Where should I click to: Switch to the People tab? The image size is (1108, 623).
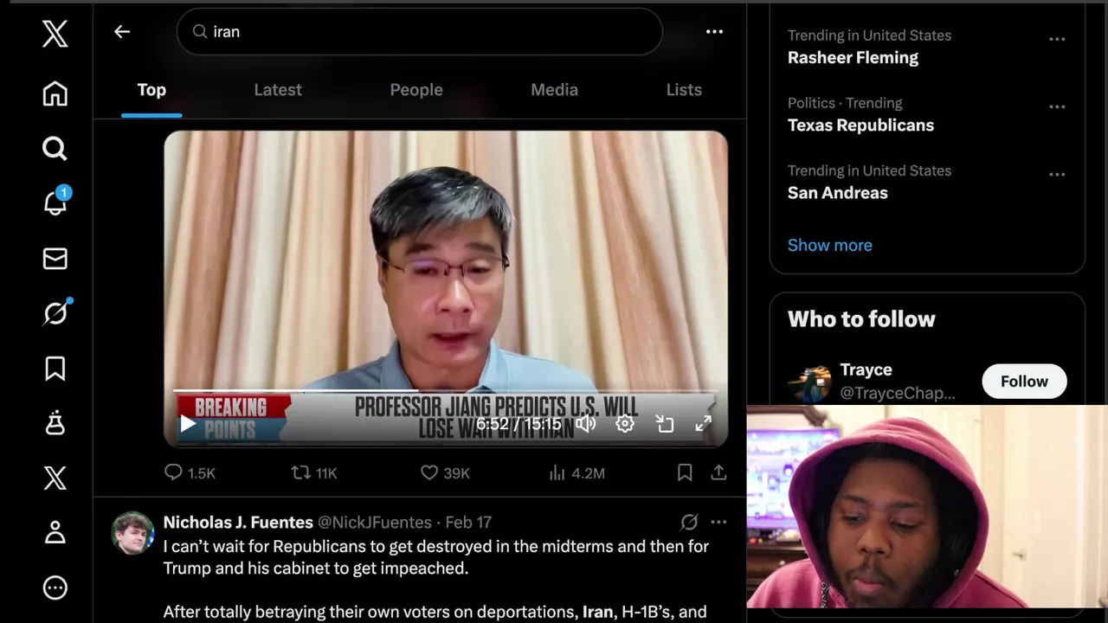(416, 90)
